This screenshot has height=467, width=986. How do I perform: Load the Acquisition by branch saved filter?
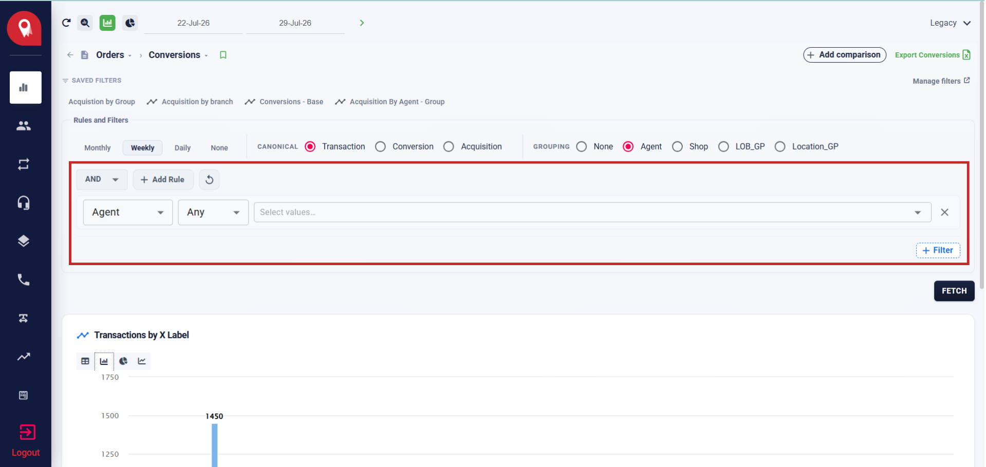point(190,102)
